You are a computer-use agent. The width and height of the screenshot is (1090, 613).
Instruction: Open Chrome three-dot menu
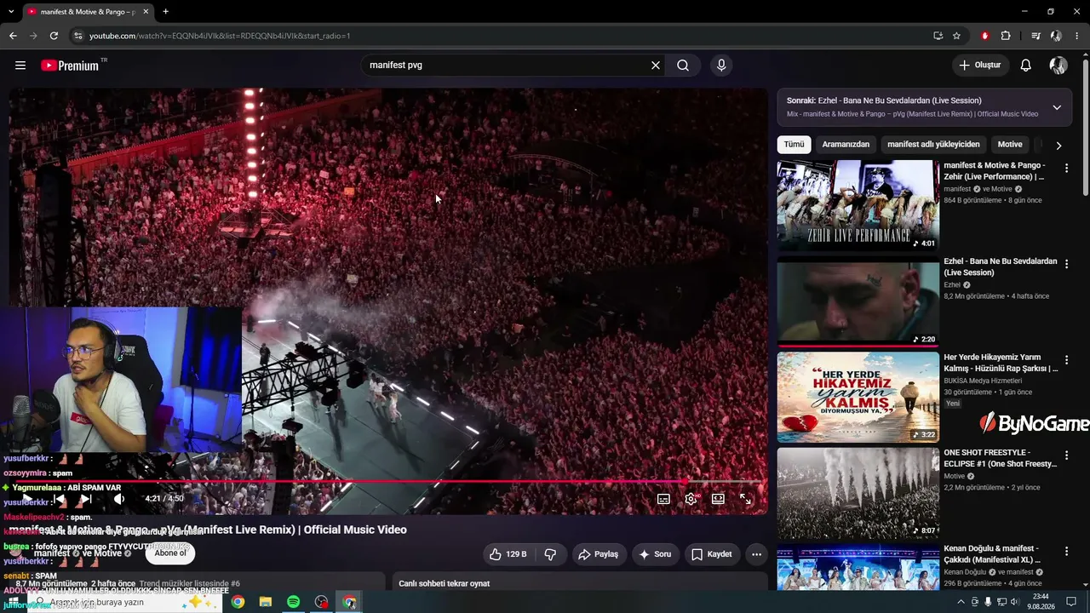click(x=1076, y=36)
